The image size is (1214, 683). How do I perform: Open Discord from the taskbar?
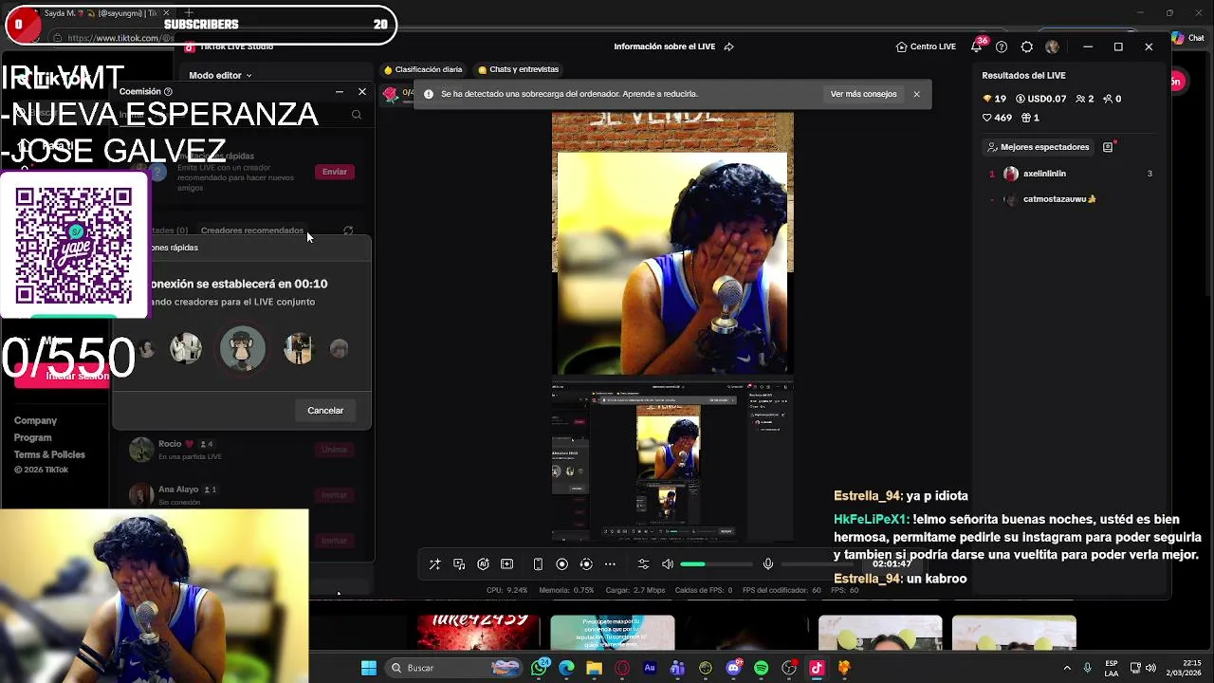[x=733, y=668]
